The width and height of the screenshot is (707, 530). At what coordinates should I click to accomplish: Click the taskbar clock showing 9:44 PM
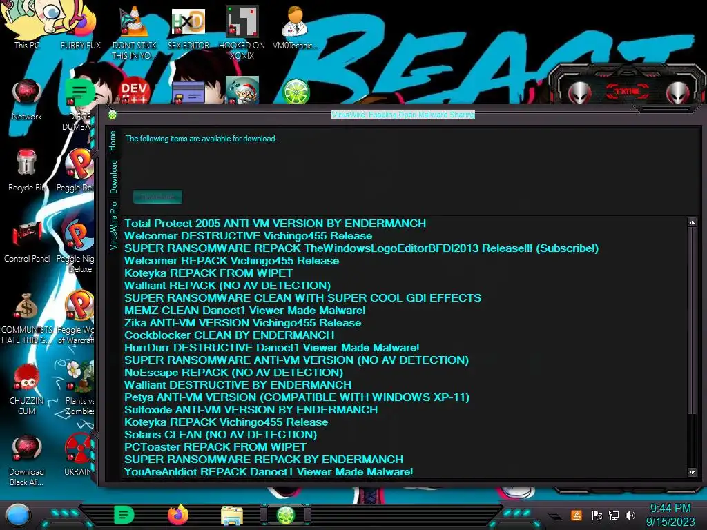[x=670, y=515]
